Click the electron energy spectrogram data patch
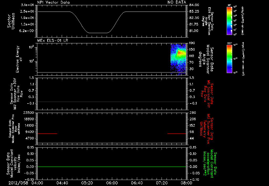The image size is (269, 186). (x=178, y=59)
